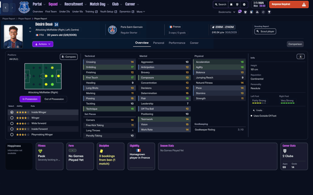Click the trophy icon in bookmarks bar
This screenshot has width=313, height=195.
pos(269,12)
